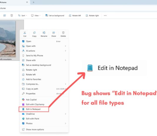Choose Rotate left in context menu
Viewport: 157px width, 136px height.
(44, 74)
